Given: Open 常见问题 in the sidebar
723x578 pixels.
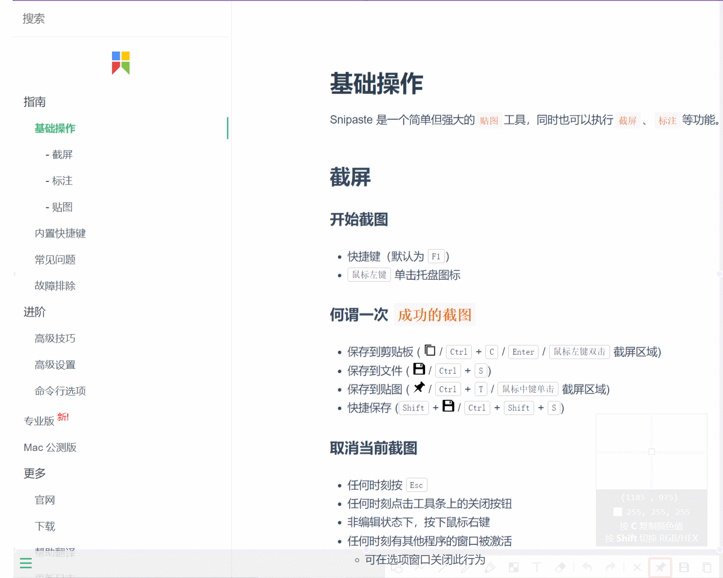Looking at the screenshot, I should (55, 260).
